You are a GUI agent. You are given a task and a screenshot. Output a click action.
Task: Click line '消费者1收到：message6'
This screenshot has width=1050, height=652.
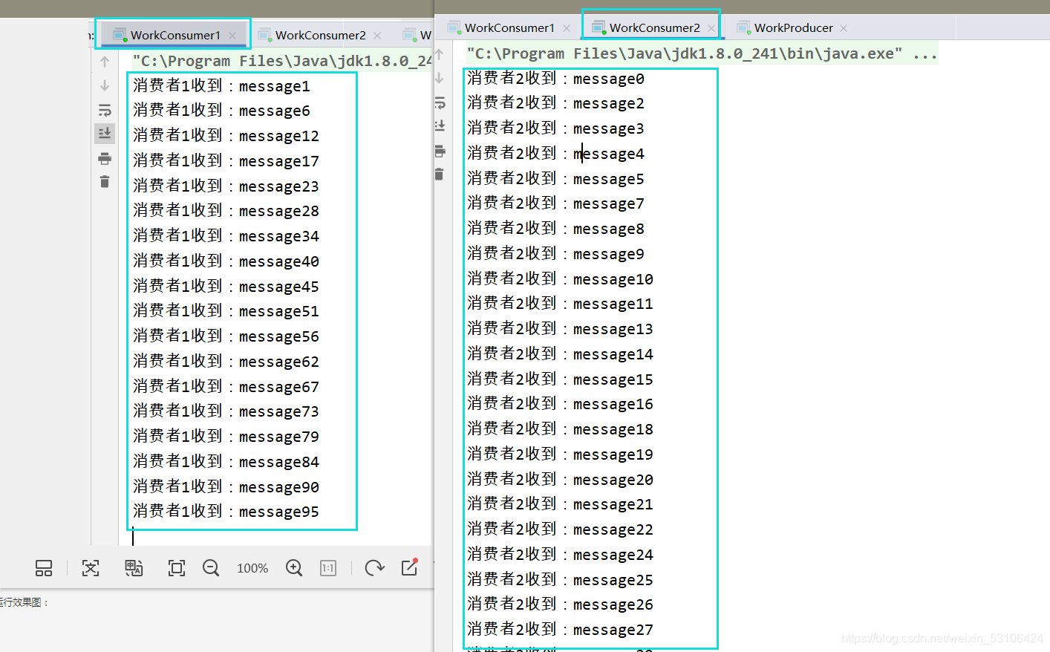tap(221, 111)
